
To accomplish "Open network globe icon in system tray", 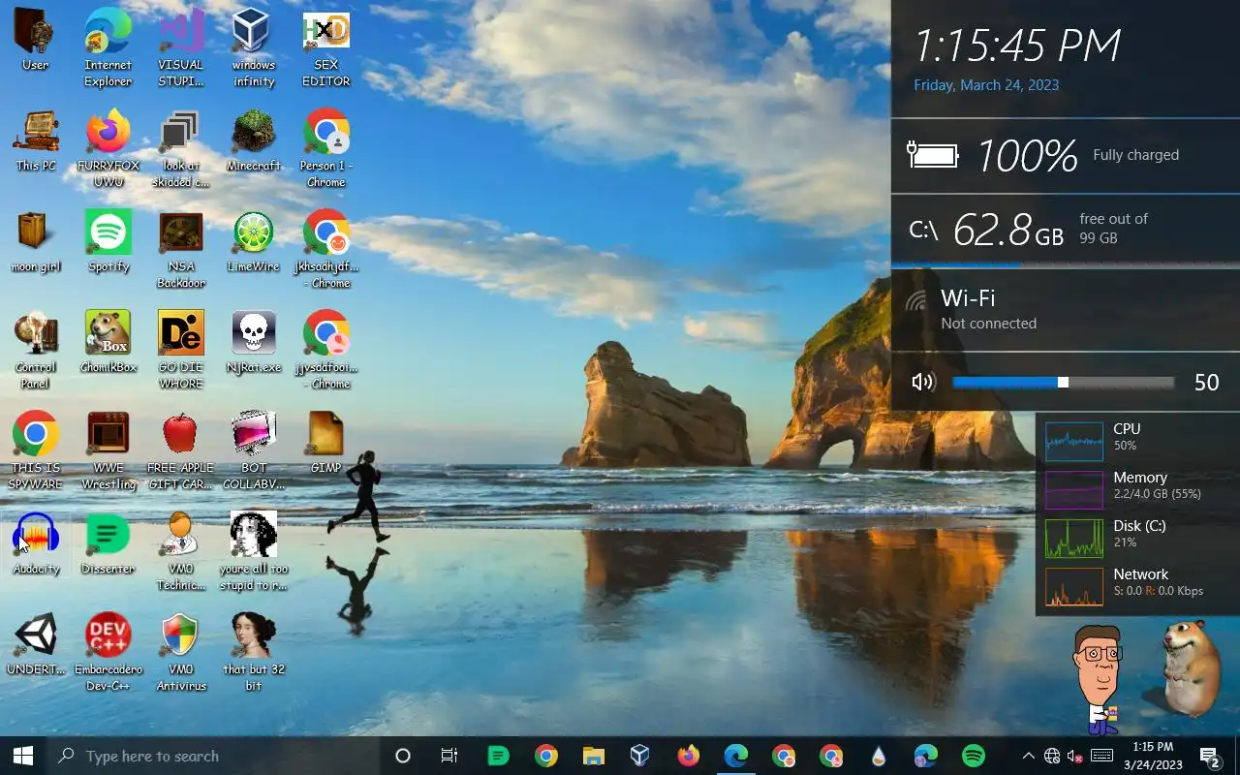I will [x=1052, y=756].
